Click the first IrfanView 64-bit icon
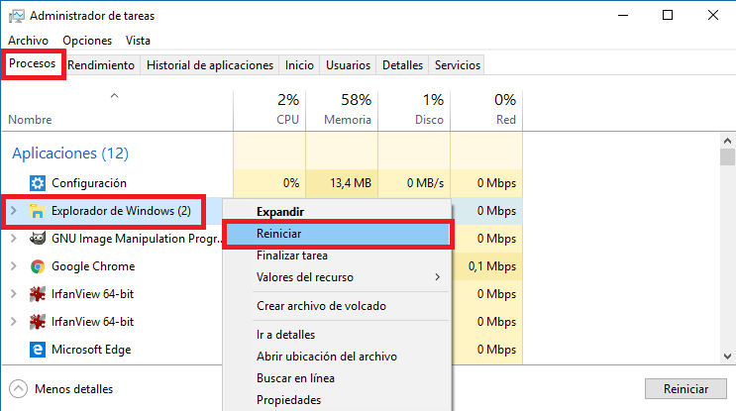Image resolution: width=736 pixels, height=411 pixels. 38,294
